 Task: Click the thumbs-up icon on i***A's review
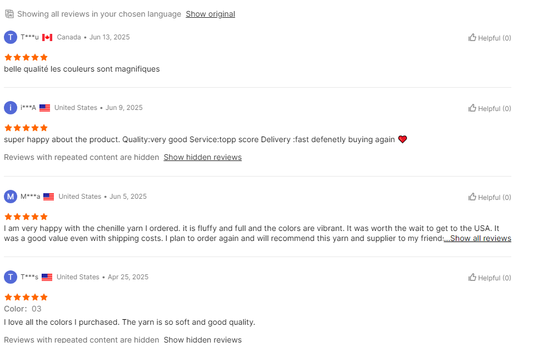pos(472,108)
